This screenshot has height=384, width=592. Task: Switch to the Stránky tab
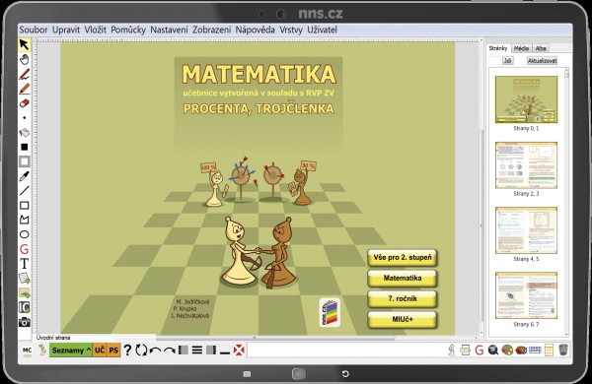pos(498,48)
